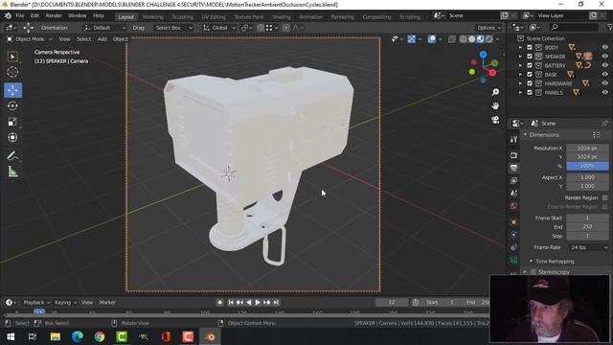Open the Global transform orientation dropdown
Image resolution: width=613 pixels, height=345 pixels.
coord(219,28)
